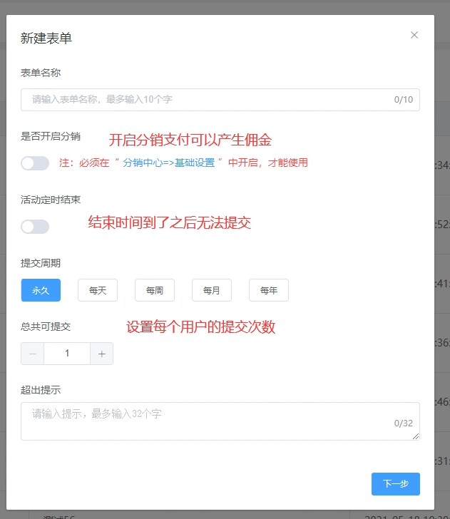Screen dimensions: 450x519
Task: Select the 每年 period option
Action: pyautogui.click(x=268, y=290)
